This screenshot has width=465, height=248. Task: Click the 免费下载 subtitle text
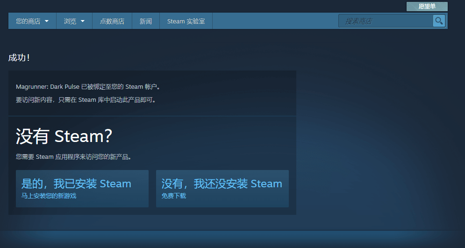point(174,196)
